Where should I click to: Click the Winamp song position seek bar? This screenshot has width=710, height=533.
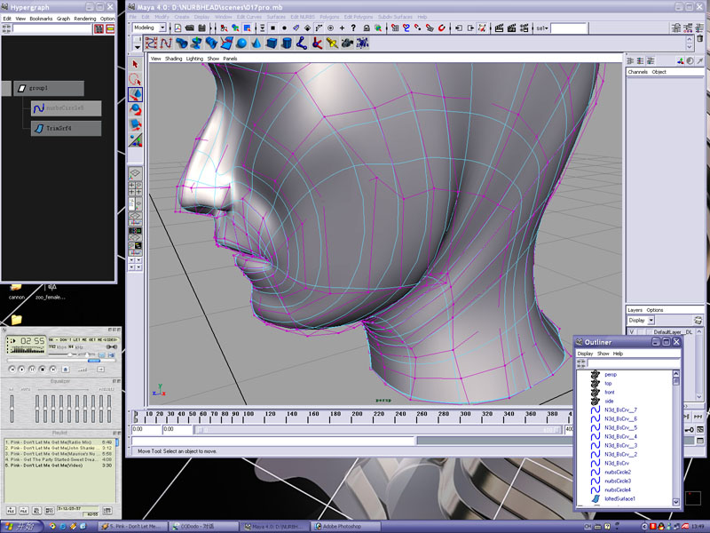tap(60, 361)
